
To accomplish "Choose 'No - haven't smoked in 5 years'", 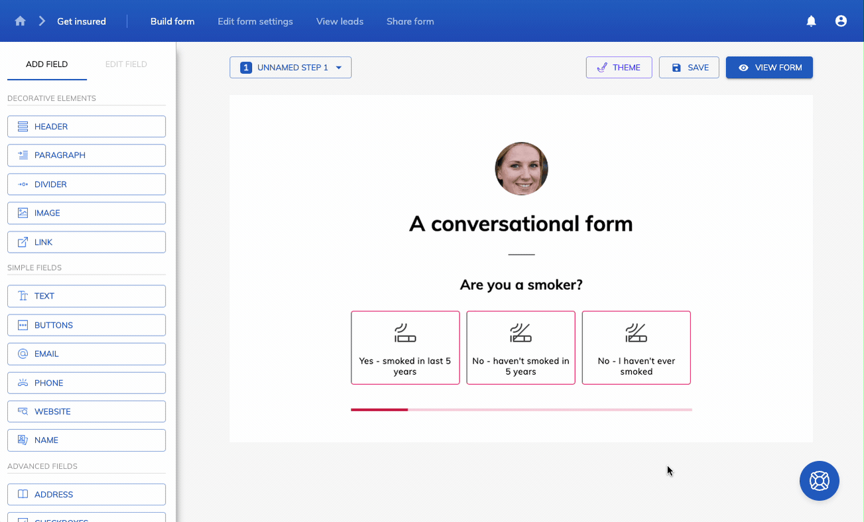I will point(521,348).
